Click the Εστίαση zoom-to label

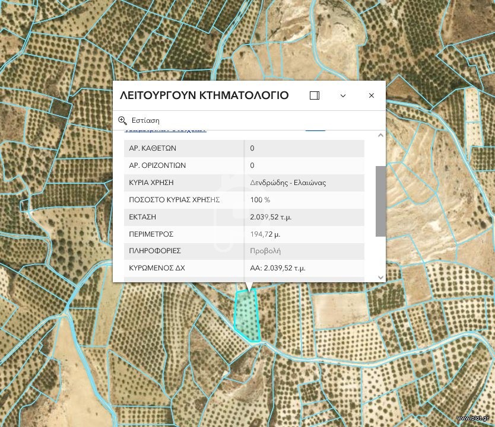(x=145, y=120)
